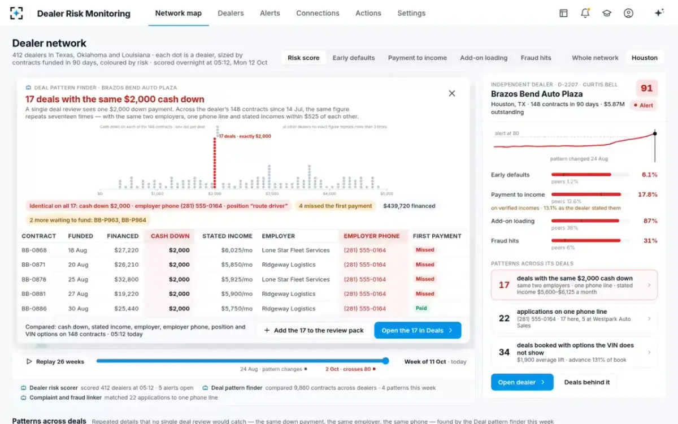Viewport: 678px width, 424px height.
Task: Click the Dealer risk scorer icon
Action: click(24, 388)
